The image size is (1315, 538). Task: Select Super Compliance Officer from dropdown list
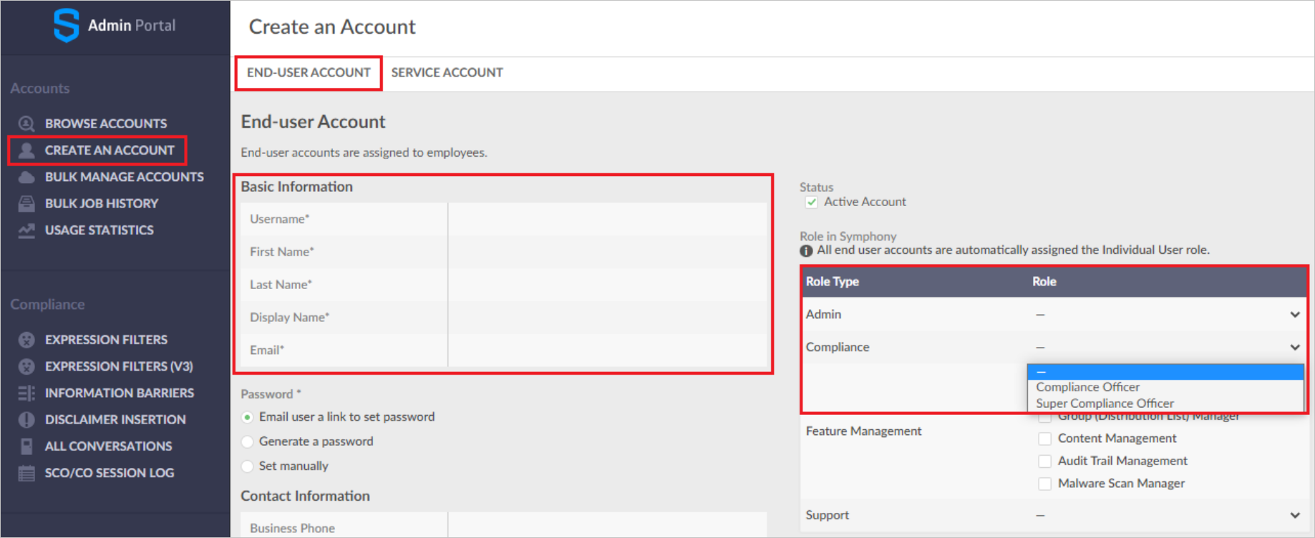pos(1105,403)
